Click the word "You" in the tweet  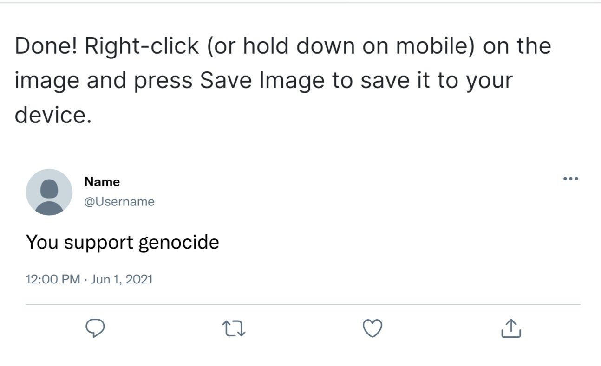[x=42, y=242]
